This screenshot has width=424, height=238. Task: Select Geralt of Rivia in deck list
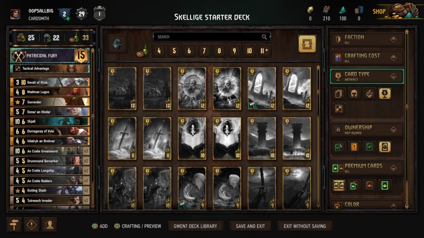(50, 82)
